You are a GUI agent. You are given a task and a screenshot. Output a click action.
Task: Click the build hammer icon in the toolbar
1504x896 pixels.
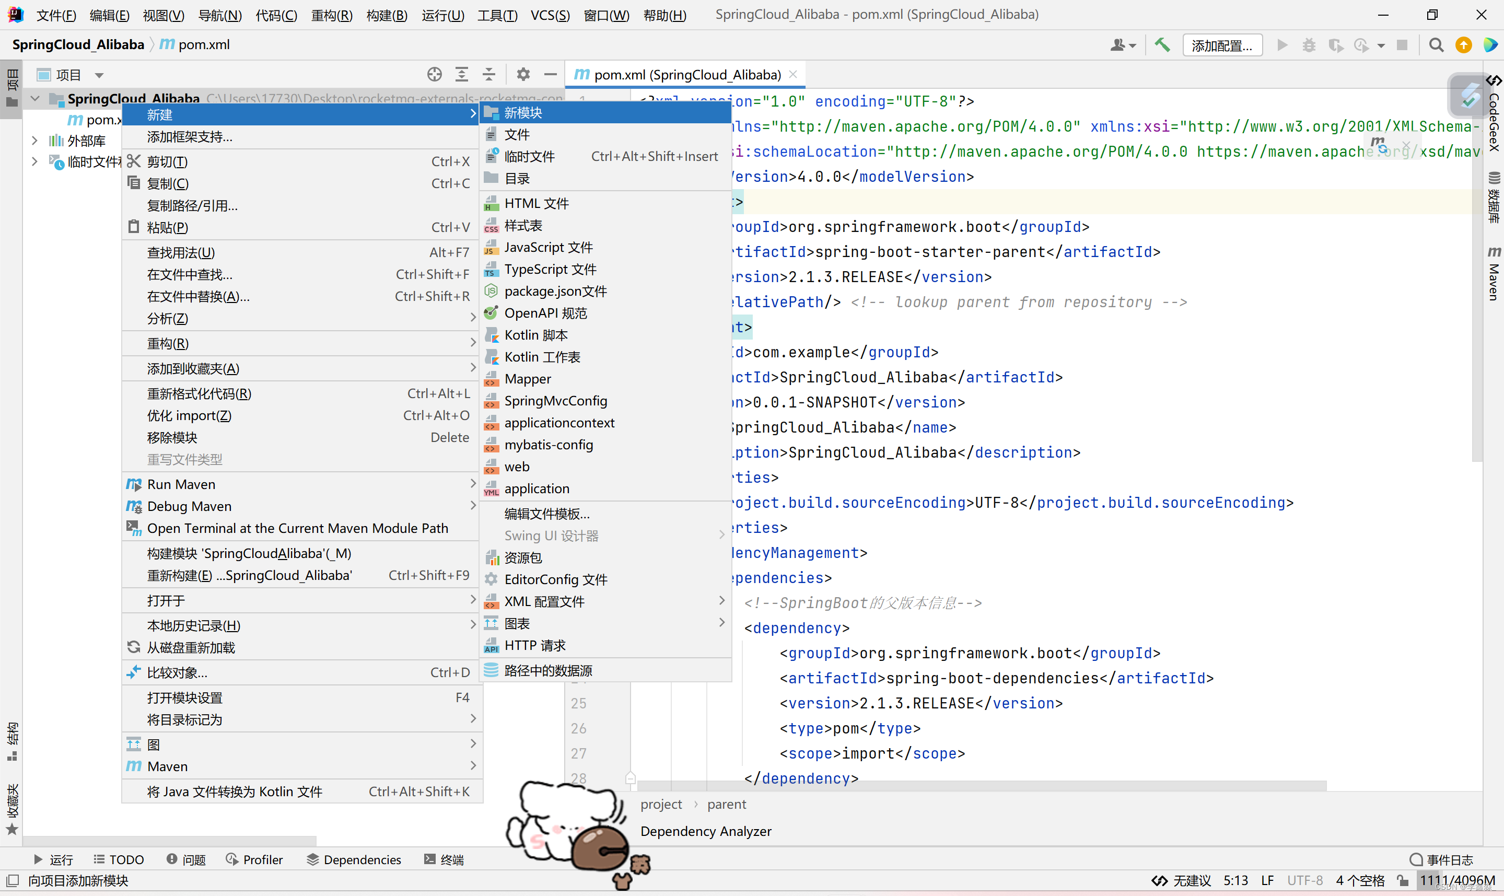point(1162,45)
